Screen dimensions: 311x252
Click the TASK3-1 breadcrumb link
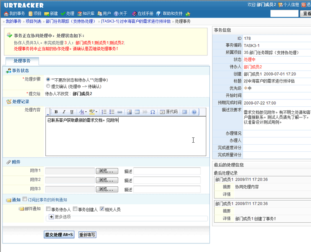point(136,21)
